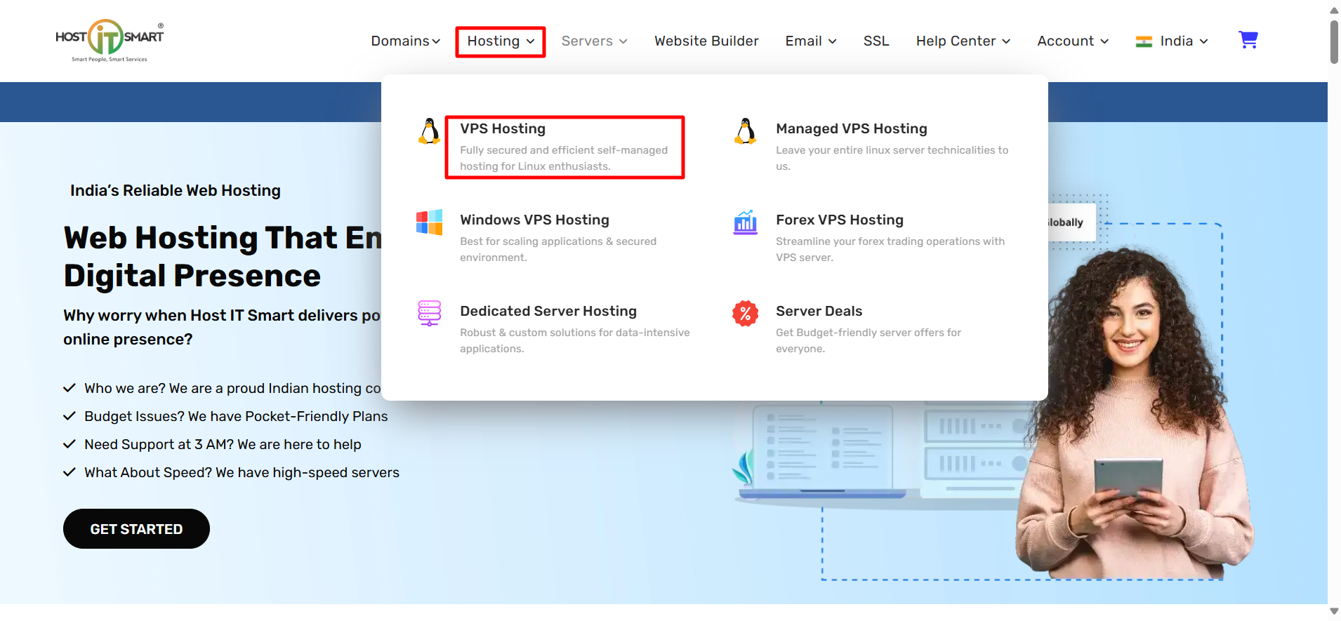
Task: Open the Server Deals link
Action: click(x=819, y=311)
